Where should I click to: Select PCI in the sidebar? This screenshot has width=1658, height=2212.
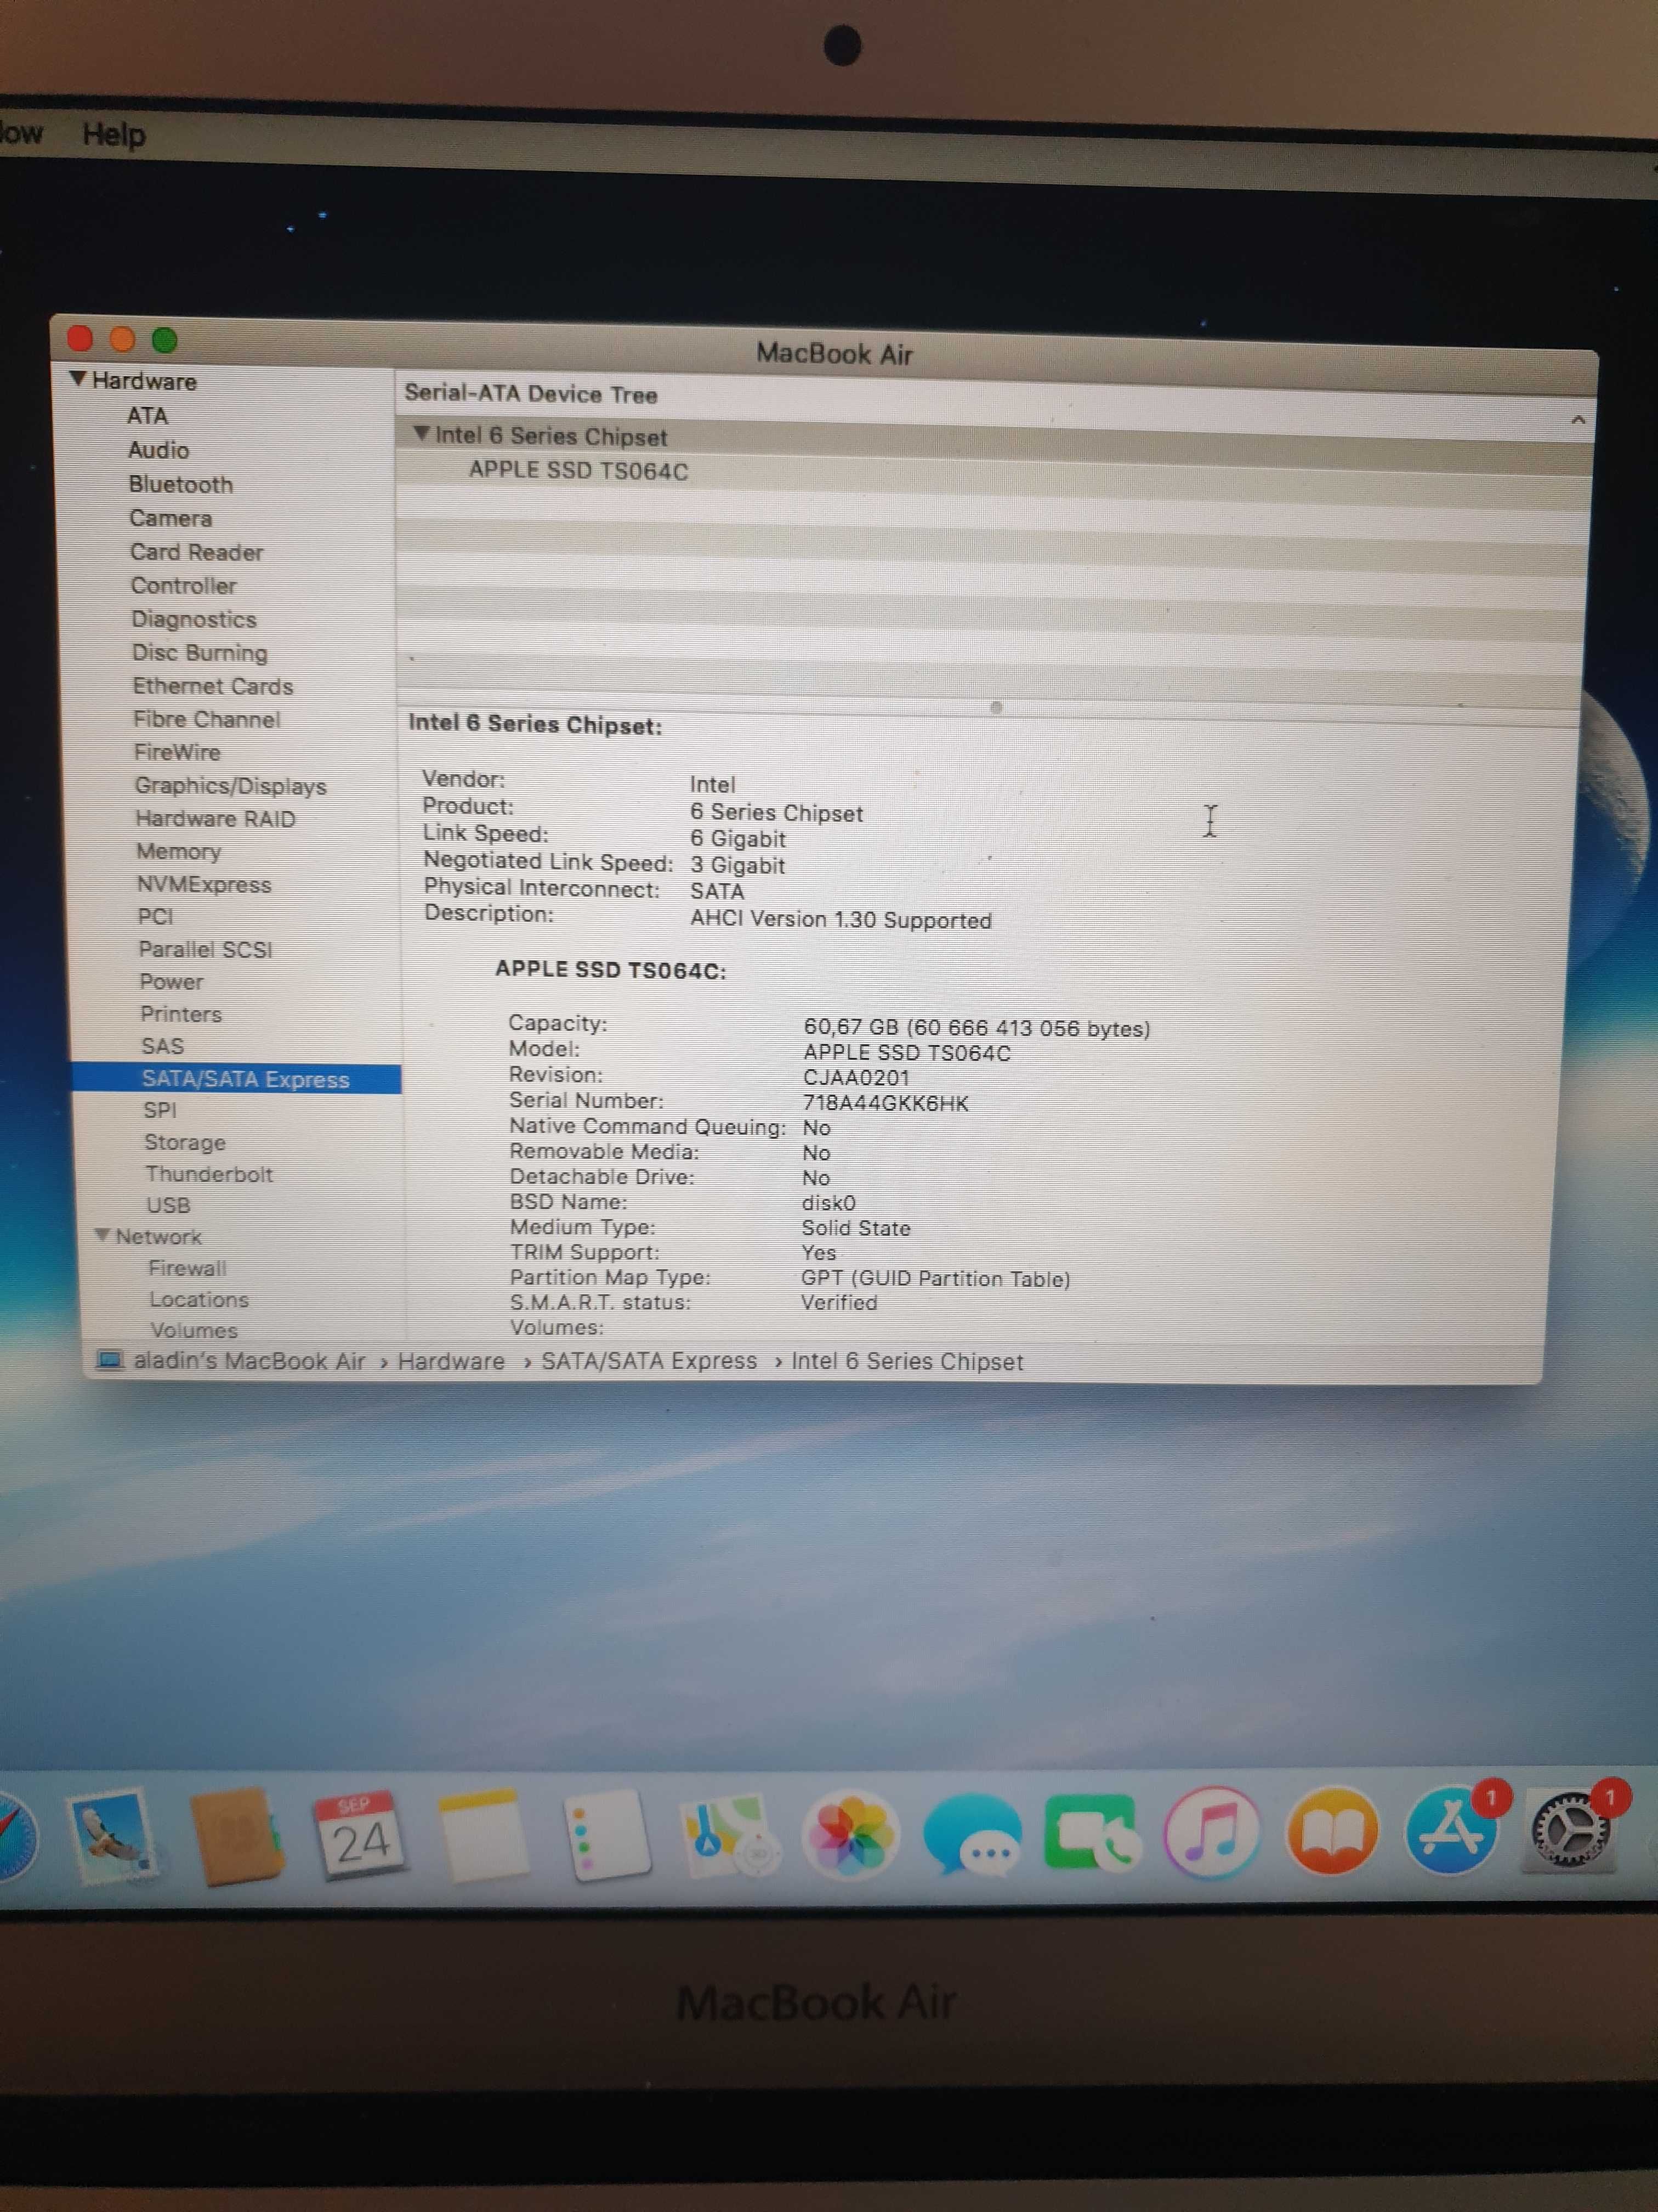[155, 917]
